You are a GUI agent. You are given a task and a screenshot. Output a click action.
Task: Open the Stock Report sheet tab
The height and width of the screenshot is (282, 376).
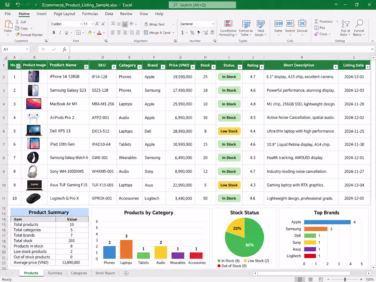point(105,273)
